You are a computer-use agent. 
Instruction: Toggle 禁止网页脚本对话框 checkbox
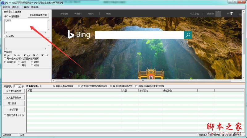(x=111, y=86)
